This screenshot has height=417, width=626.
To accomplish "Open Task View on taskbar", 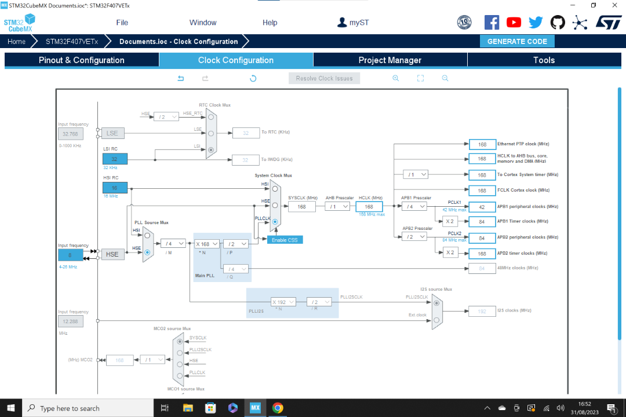I will [x=165, y=408].
